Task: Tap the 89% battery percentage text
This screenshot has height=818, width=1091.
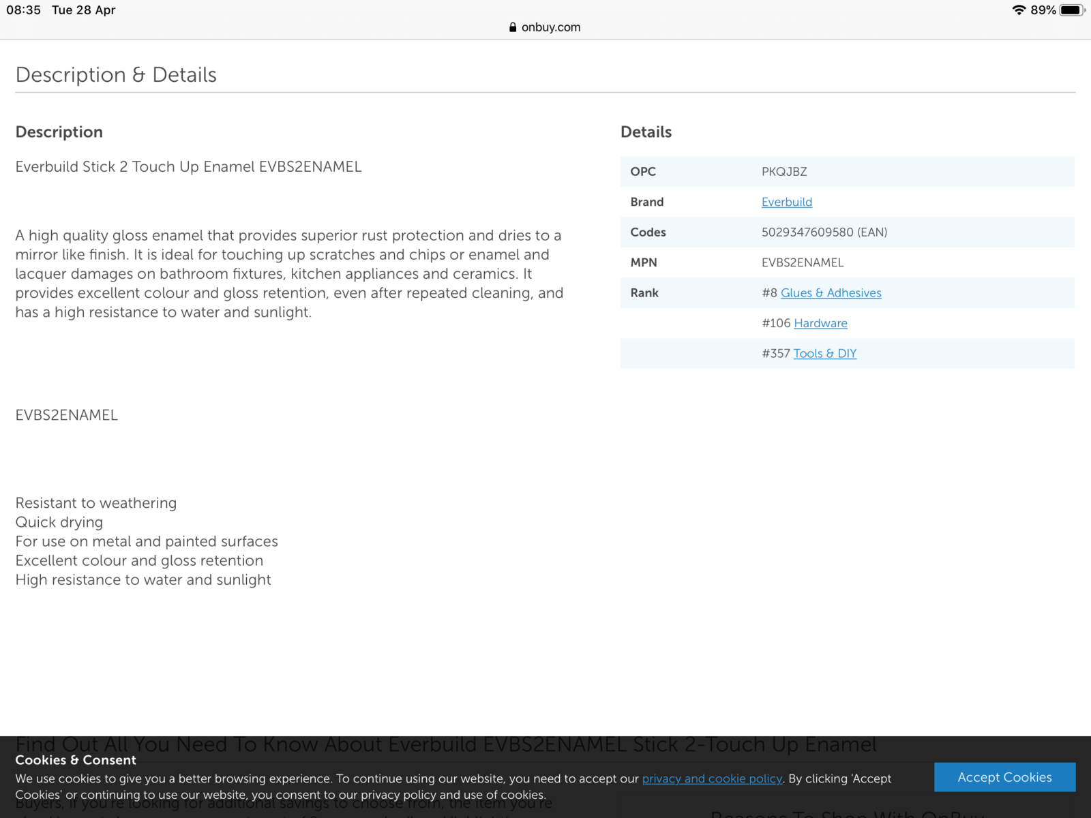Action: tap(1043, 10)
